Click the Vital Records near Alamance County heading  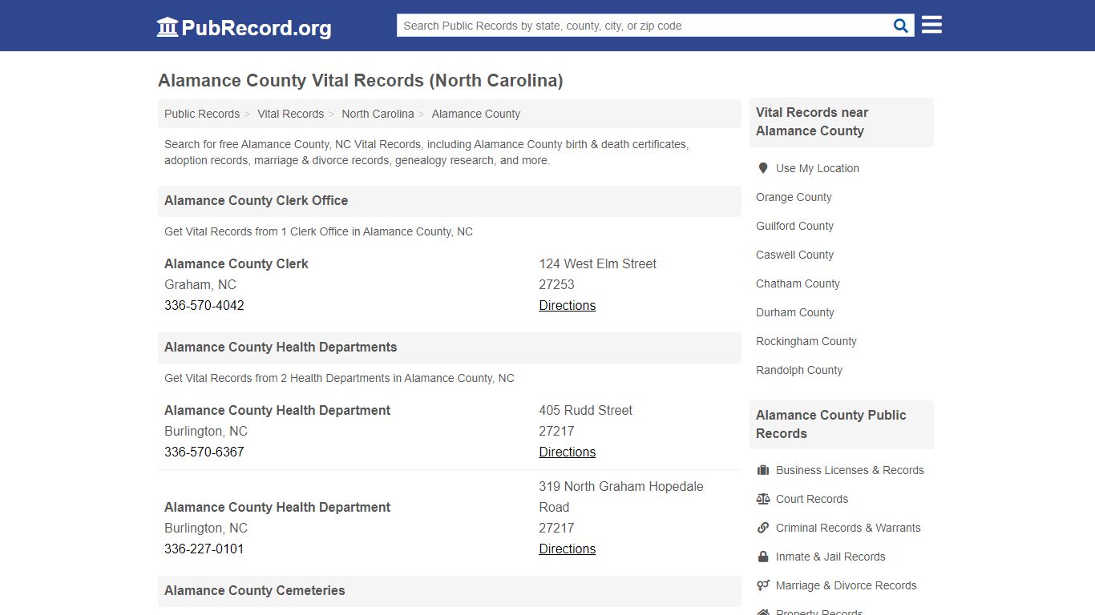tap(812, 122)
